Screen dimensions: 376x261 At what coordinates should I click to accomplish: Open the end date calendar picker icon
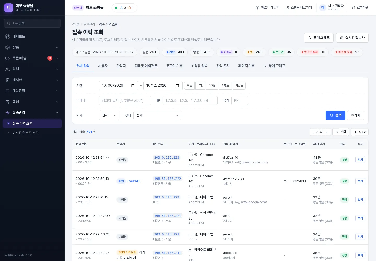(177, 86)
